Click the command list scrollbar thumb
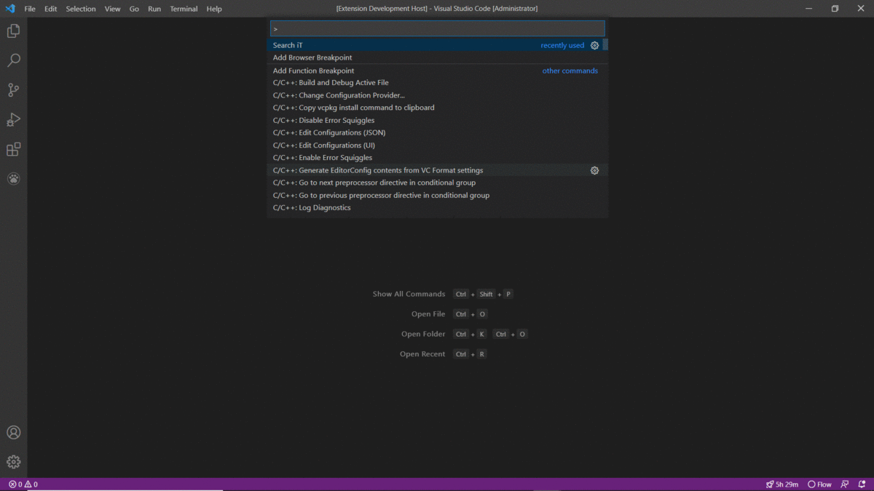The width and height of the screenshot is (874, 491). coord(606,45)
